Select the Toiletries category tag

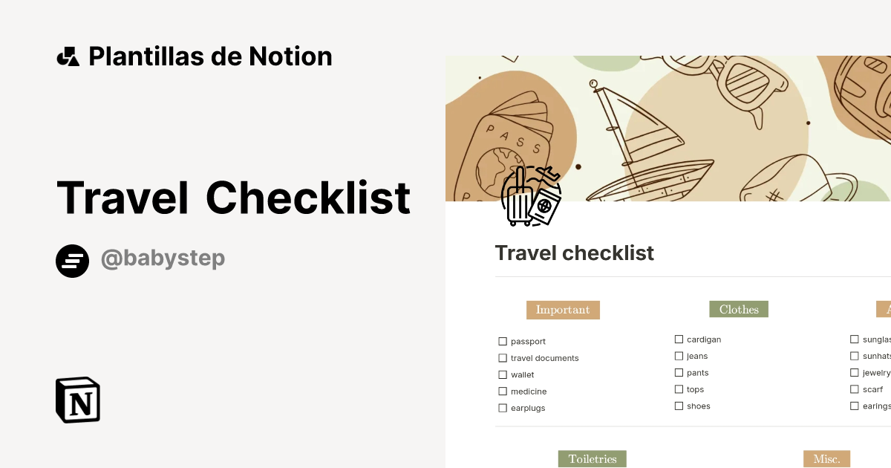click(592, 459)
